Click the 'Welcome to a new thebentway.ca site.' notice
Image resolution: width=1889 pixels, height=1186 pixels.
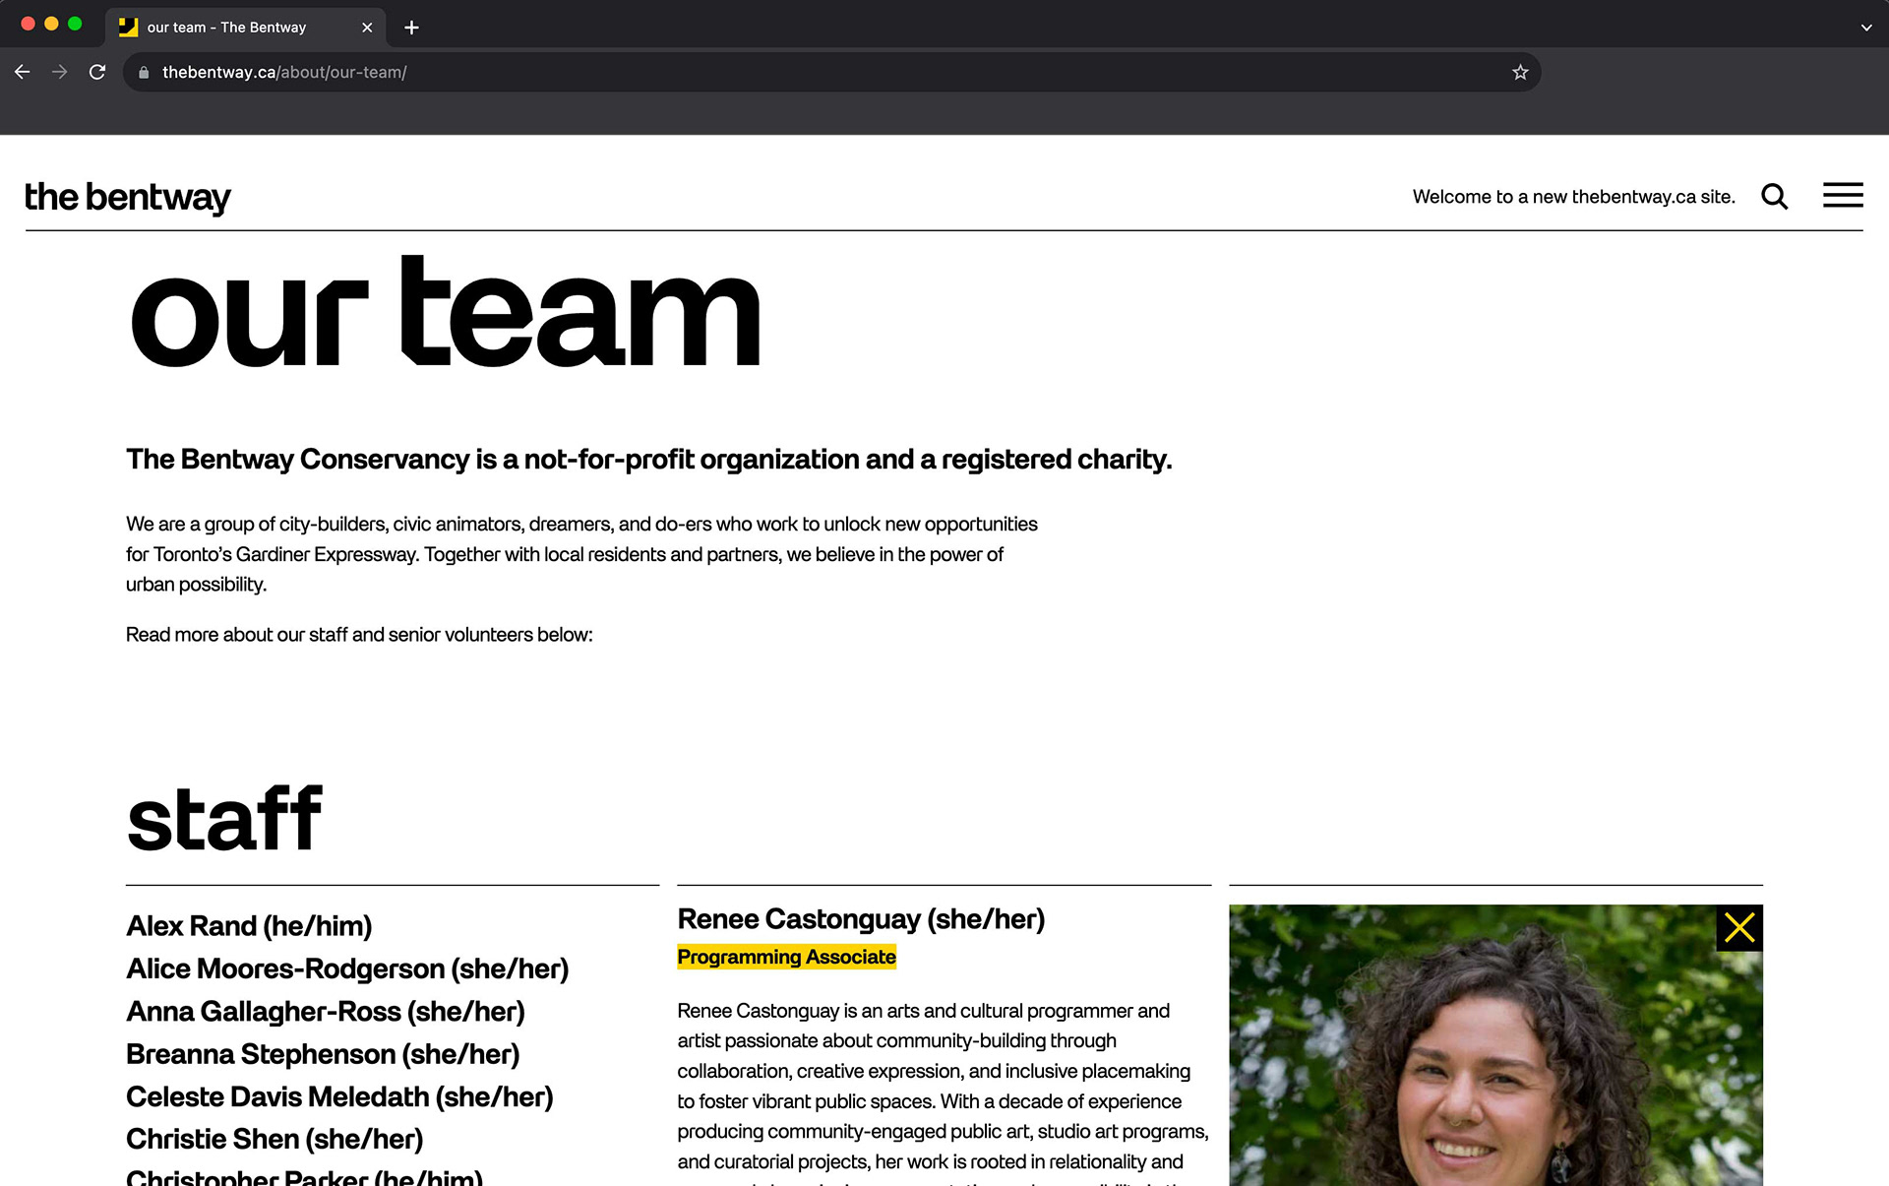coord(1573,197)
